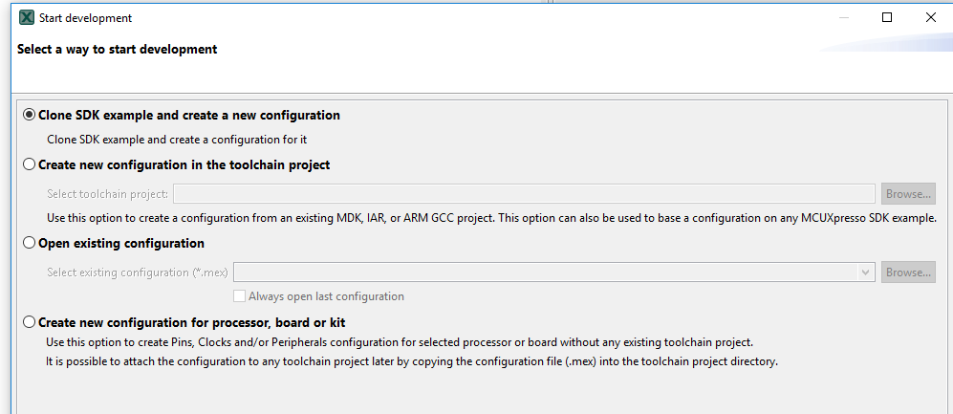
Task: Minimize the Start development window
Action: point(843,18)
